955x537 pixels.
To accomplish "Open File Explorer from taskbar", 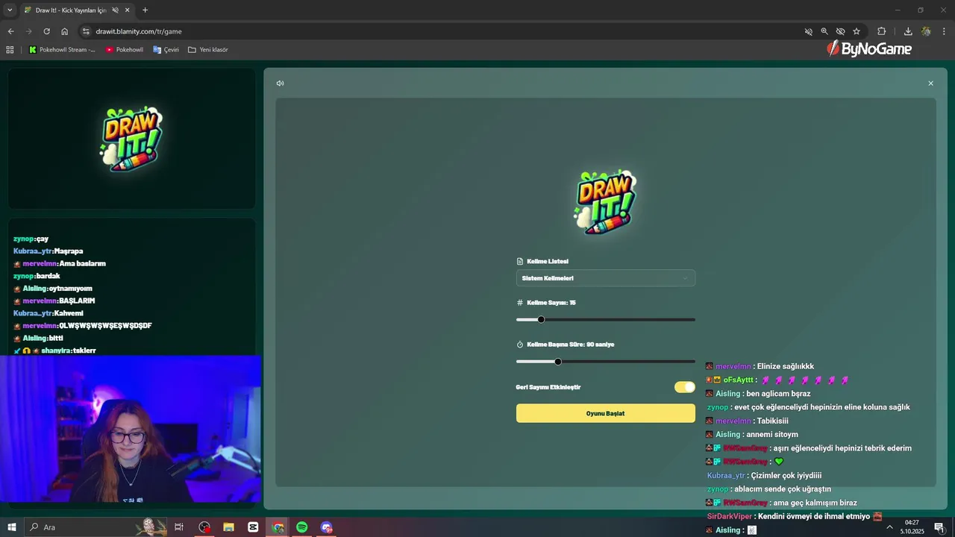I will pos(228,527).
